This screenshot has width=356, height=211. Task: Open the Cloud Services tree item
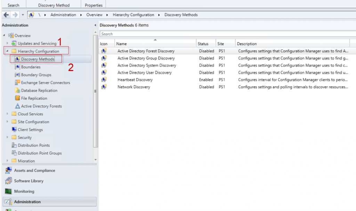(30, 114)
